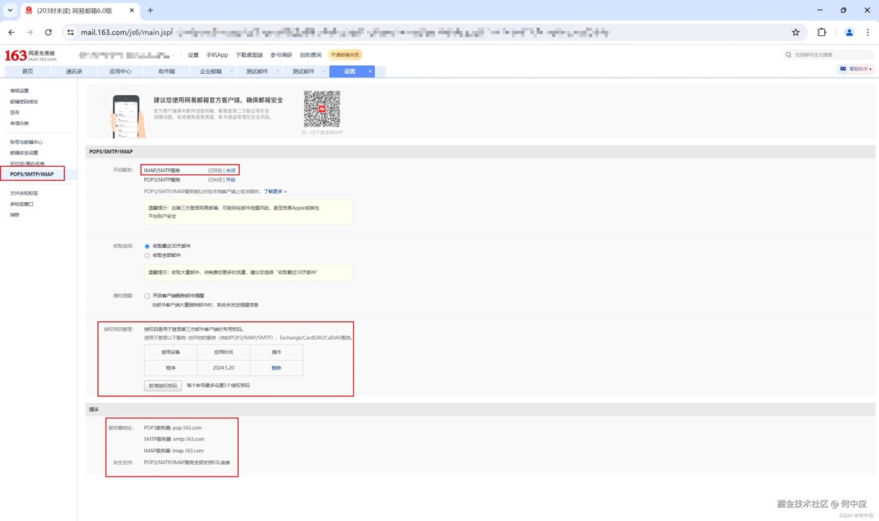Select POP3/SMTP/IMAP in the sidebar
Screen dimensions: 879x521
[32, 174]
